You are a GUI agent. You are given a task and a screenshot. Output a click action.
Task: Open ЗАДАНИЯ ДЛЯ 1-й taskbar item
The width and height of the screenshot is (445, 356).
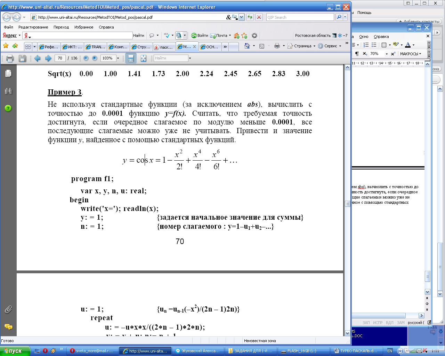[x=250, y=351]
